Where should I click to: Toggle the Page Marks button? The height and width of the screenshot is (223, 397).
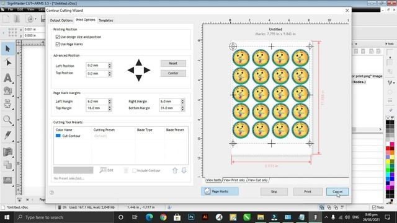(220, 191)
